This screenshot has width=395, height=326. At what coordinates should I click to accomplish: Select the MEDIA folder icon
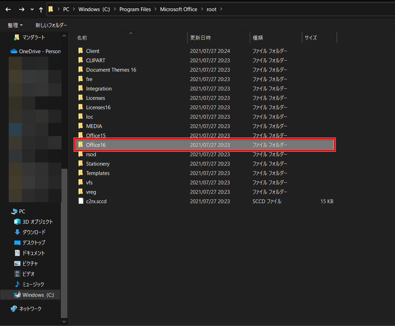[81, 126]
